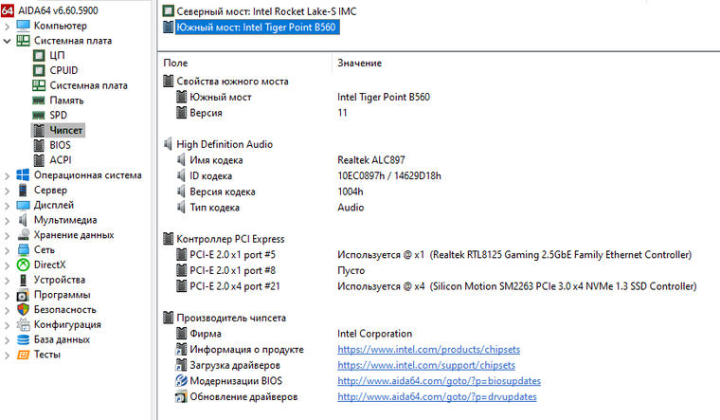Click the SPD memory icon
Screen dimensions: 720x420
click(39, 115)
